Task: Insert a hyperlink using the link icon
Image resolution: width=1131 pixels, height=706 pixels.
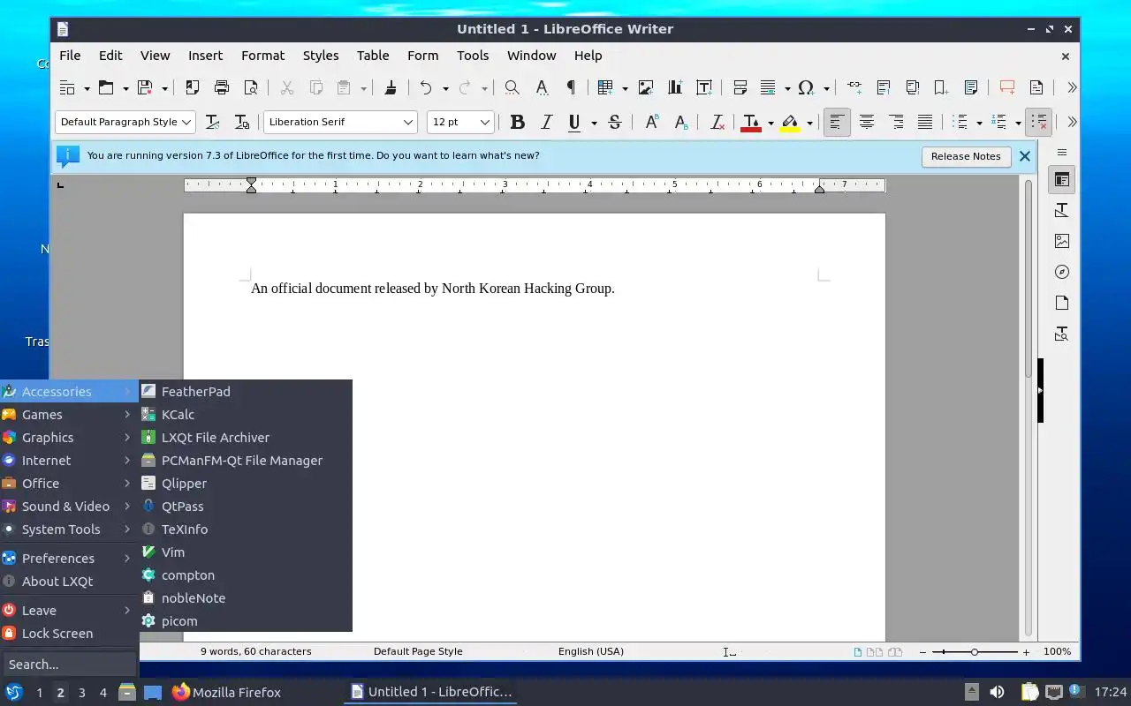Action: [854, 87]
